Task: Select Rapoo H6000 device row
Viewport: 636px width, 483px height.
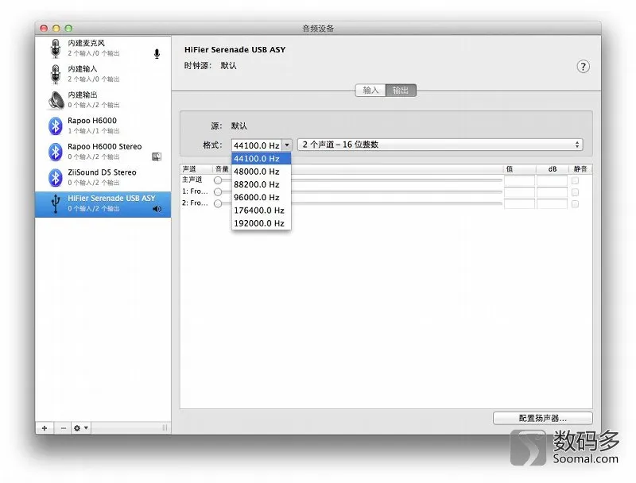Action: pyautogui.click(x=103, y=126)
